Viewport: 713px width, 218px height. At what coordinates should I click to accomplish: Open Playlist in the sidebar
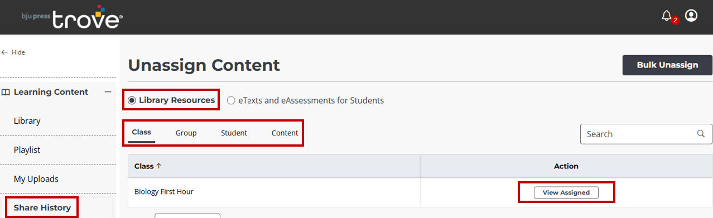[x=27, y=150]
